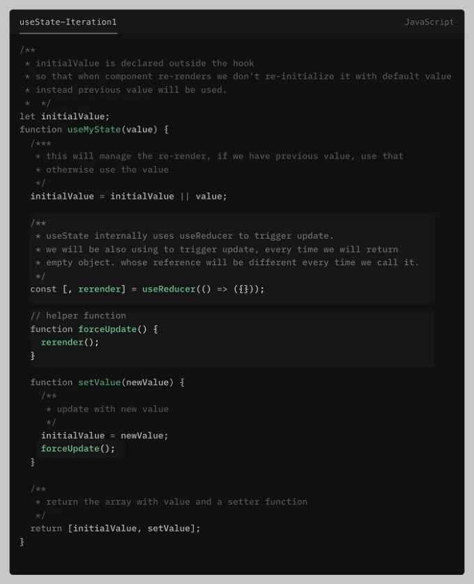Click rerender in the const destructuring line
Screen dimensions: 474x584
[x=100, y=289]
